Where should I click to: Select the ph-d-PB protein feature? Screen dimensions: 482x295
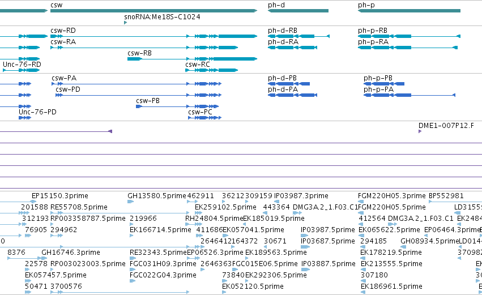tap(289, 84)
